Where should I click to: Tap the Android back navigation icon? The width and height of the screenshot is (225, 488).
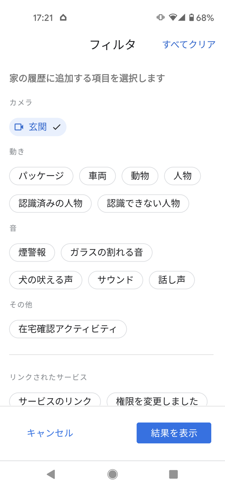tap(51, 474)
